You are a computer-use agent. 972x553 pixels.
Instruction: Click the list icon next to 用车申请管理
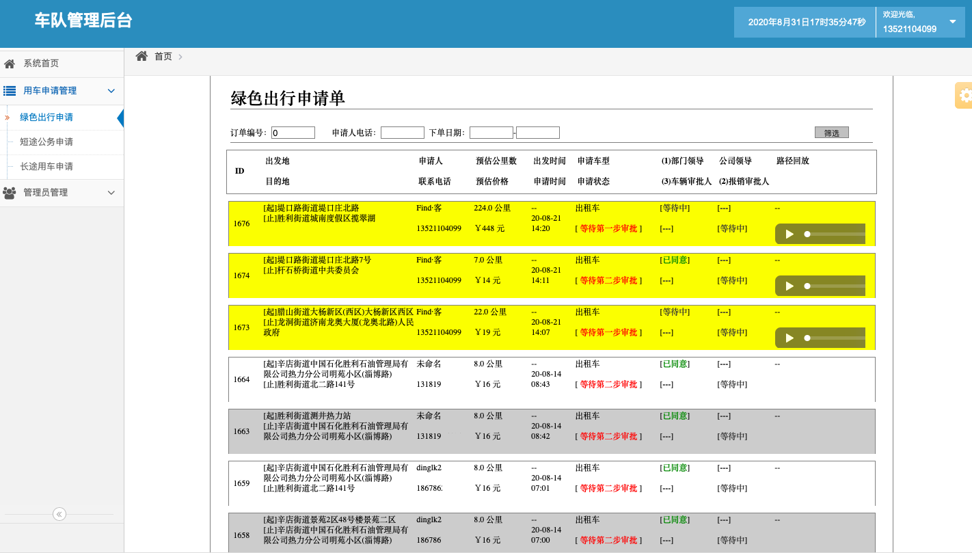[10, 90]
